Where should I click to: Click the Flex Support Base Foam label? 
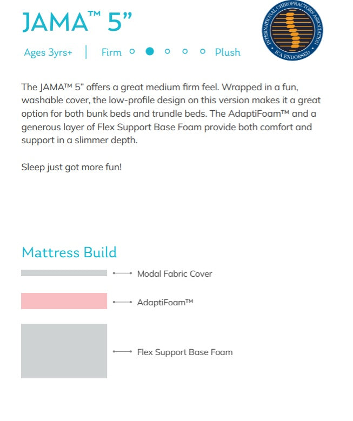[184, 352]
